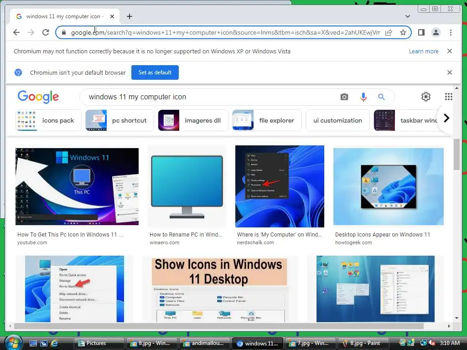This screenshot has height=350, width=467.
Task: Click the muted volume tray icon
Action: 432,343
